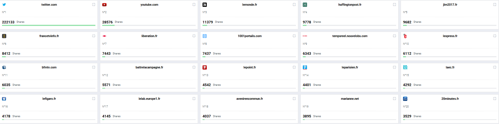Screen dimensions: 499x124
Task: Collapse the twitter.com card
Action: point(94,5)
